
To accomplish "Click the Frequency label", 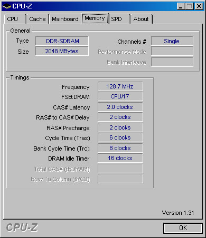I will tap(76, 87).
